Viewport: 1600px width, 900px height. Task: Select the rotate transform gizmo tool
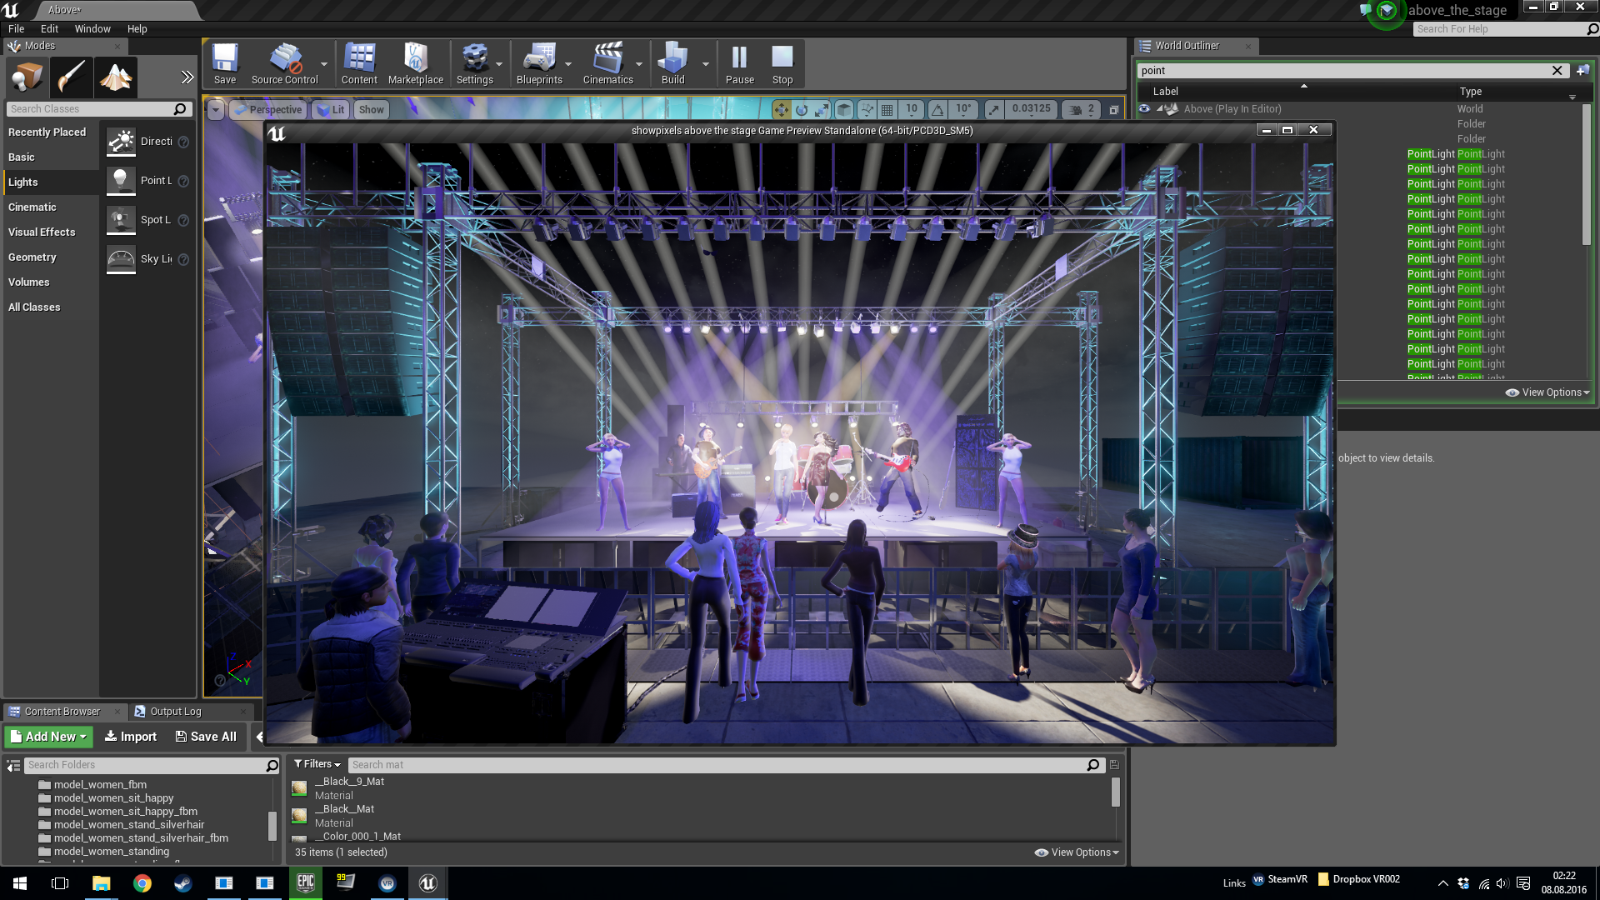(x=802, y=110)
